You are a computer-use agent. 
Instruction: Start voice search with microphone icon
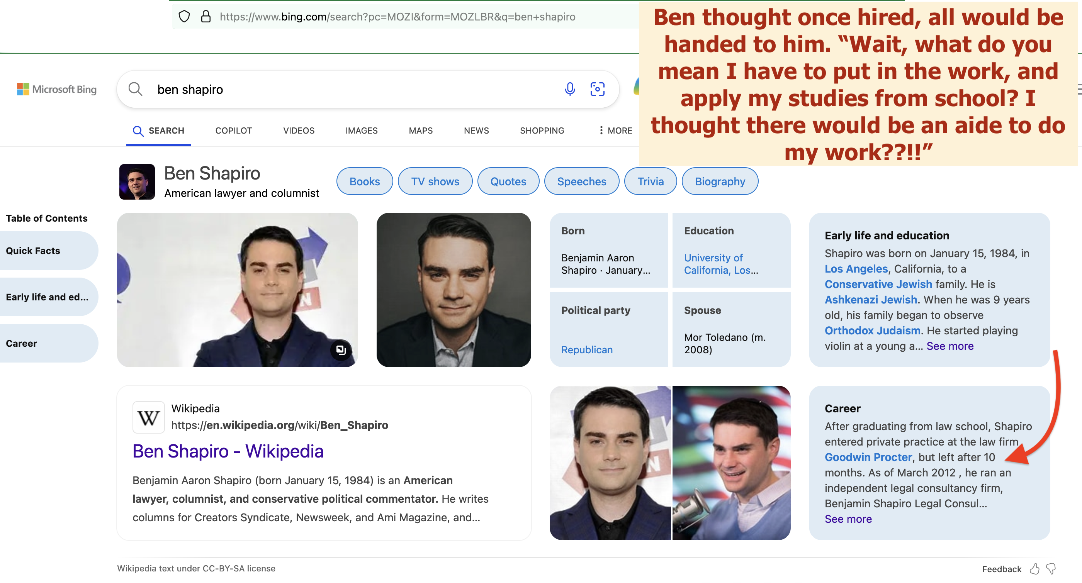569,89
